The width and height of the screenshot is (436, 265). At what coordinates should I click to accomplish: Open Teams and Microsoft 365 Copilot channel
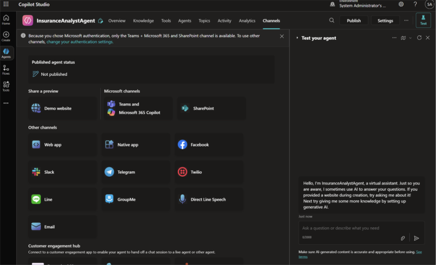(x=138, y=108)
